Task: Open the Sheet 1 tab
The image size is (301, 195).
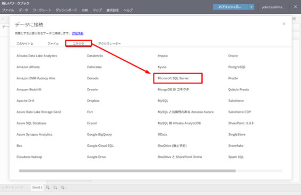Action: click(x=37, y=188)
